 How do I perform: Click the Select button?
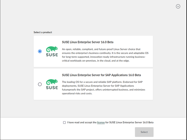tap(144, 132)
